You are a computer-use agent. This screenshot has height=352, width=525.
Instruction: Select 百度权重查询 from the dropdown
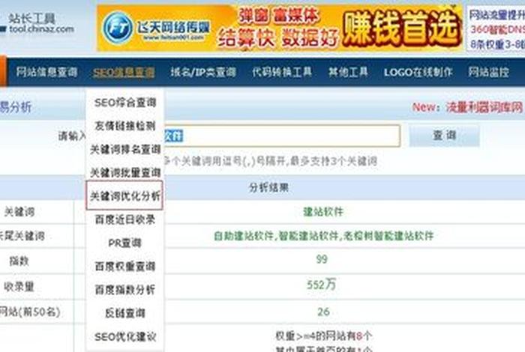coord(125,267)
